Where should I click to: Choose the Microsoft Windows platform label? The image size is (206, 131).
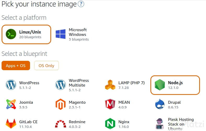click(78, 32)
